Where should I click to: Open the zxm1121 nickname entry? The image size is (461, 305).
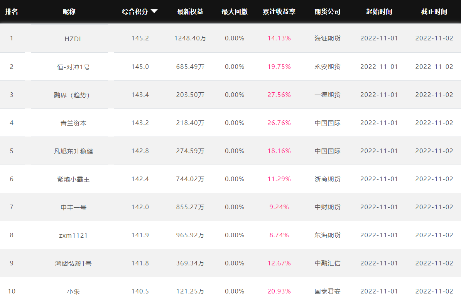(x=74, y=235)
